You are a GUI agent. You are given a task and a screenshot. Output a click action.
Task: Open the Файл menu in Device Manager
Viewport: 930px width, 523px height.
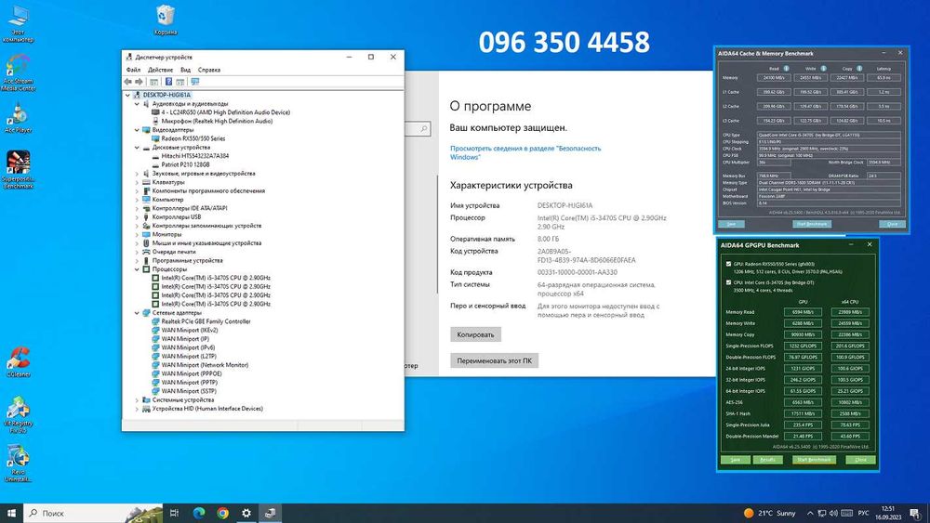pos(133,70)
